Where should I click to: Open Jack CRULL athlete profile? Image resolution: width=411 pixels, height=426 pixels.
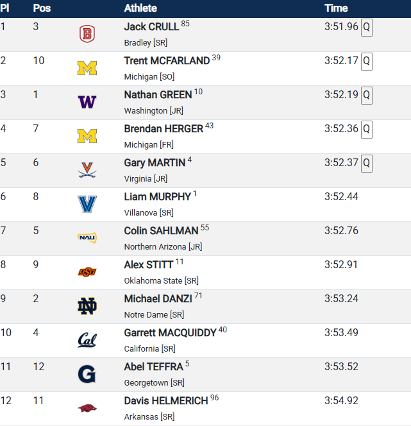click(x=151, y=27)
